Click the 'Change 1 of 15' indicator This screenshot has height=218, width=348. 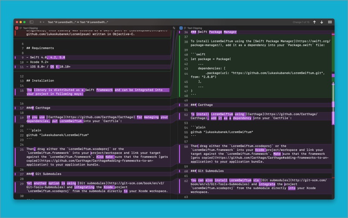tap(301, 22)
